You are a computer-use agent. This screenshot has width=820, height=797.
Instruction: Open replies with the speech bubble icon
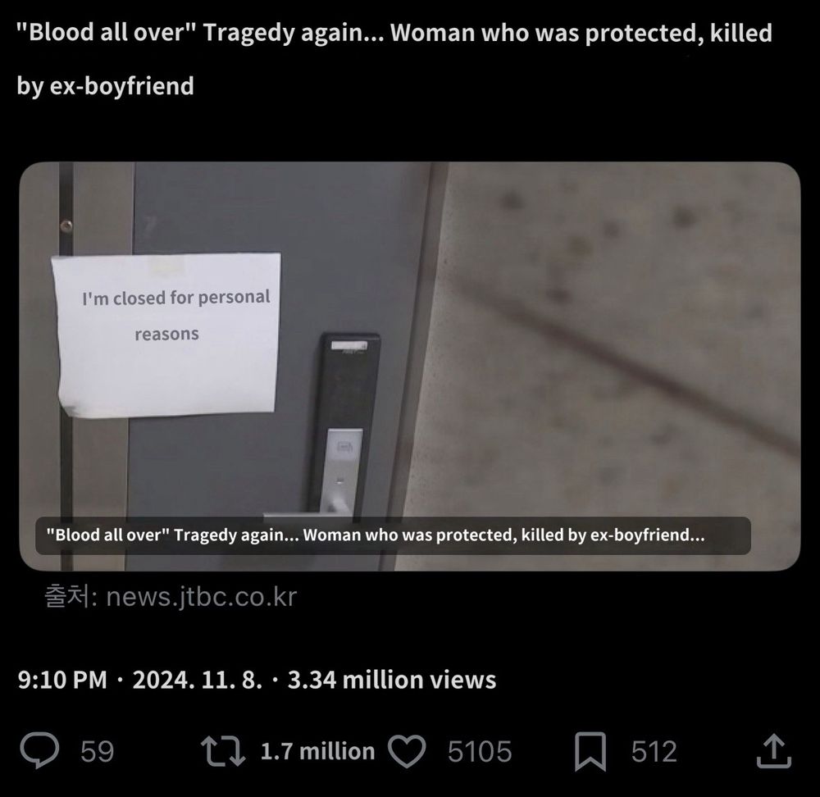39,750
